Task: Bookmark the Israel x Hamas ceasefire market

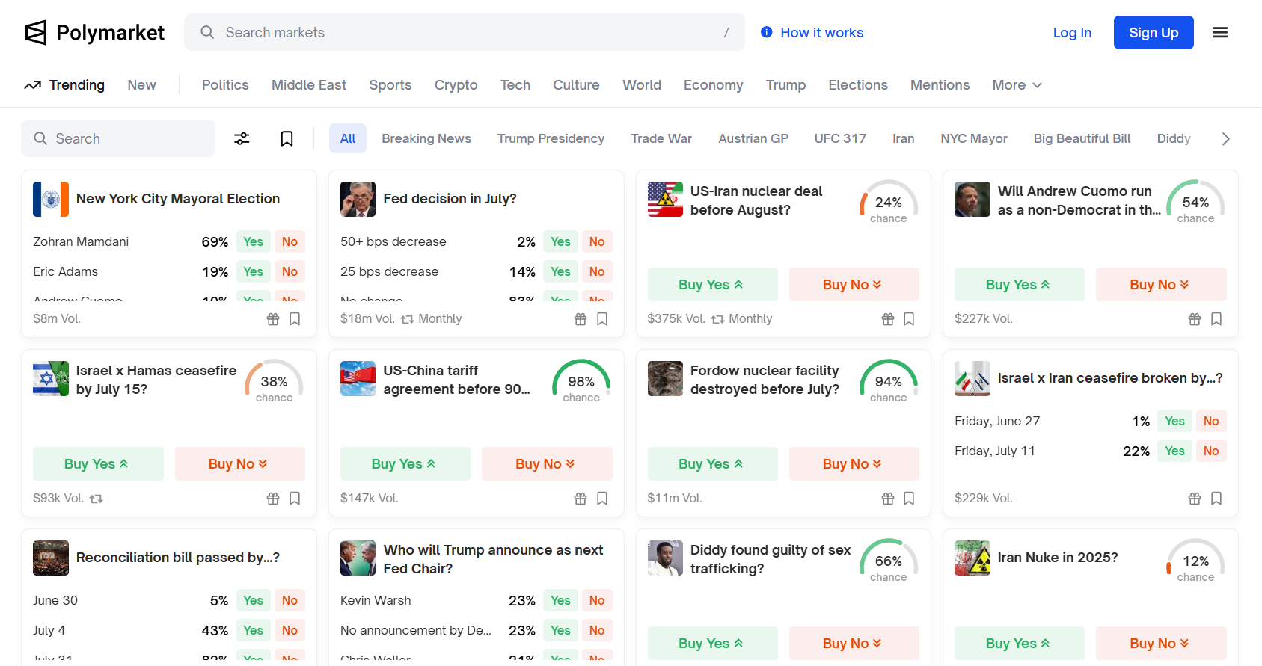Action: (295, 499)
